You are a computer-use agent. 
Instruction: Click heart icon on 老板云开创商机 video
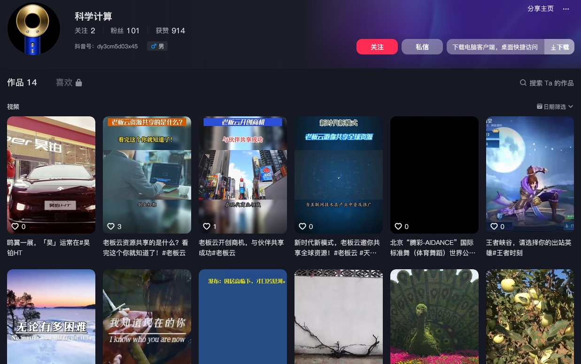[x=207, y=226]
